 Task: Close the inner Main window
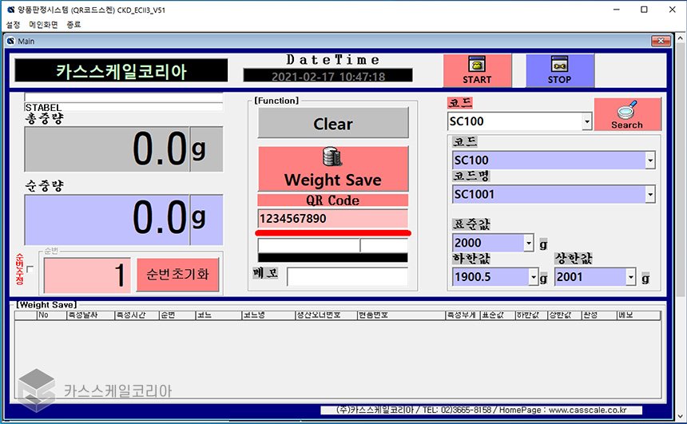coord(661,42)
